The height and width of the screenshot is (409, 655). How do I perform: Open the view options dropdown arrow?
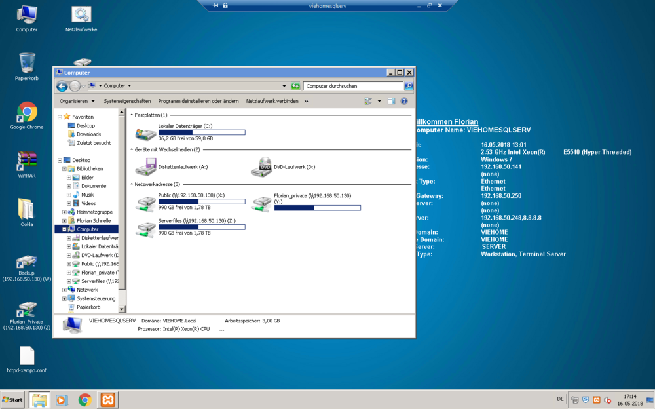coord(379,102)
